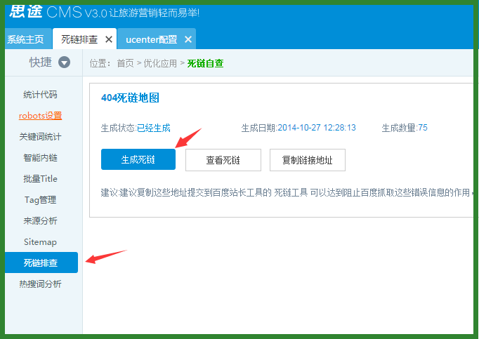Open Sitemap in the sidebar
This screenshot has width=479, height=339.
pyautogui.click(x=40, y=242)
